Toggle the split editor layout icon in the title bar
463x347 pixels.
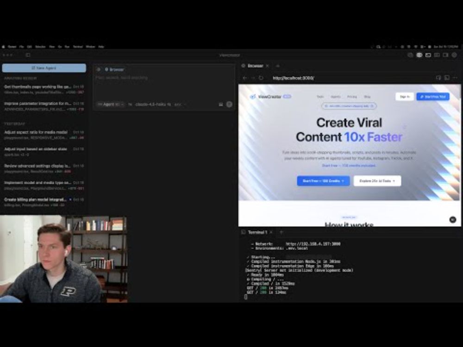tap(437, 55)
